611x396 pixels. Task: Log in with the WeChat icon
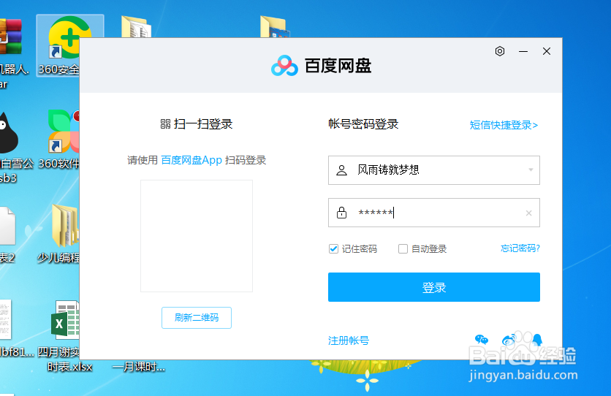tap(482, 340)
